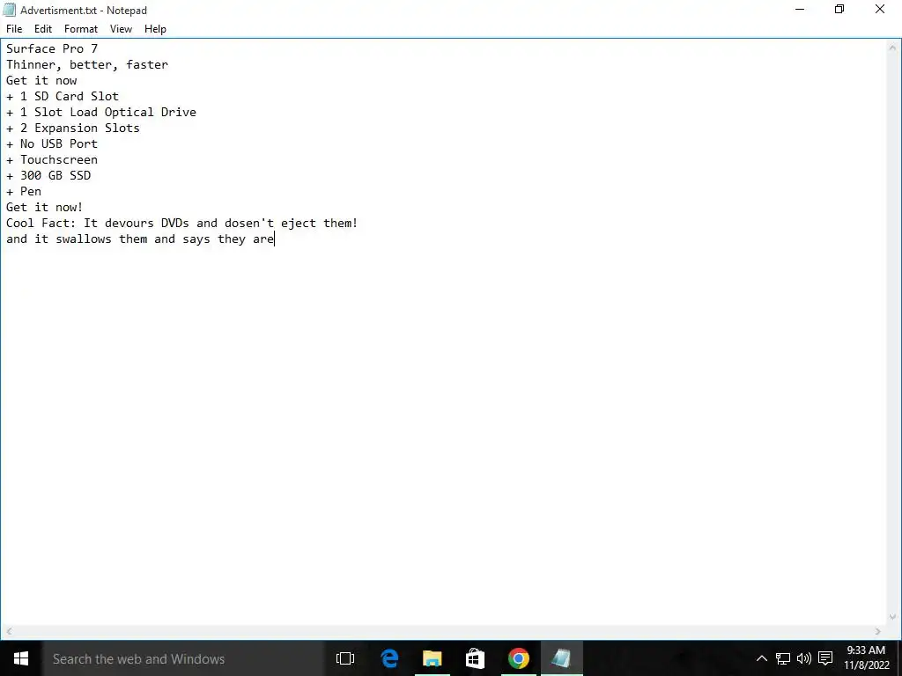This screenshot has width=902, height=676.
Task: Click the '+ 300 GB SSD' line
Action: 48,175
